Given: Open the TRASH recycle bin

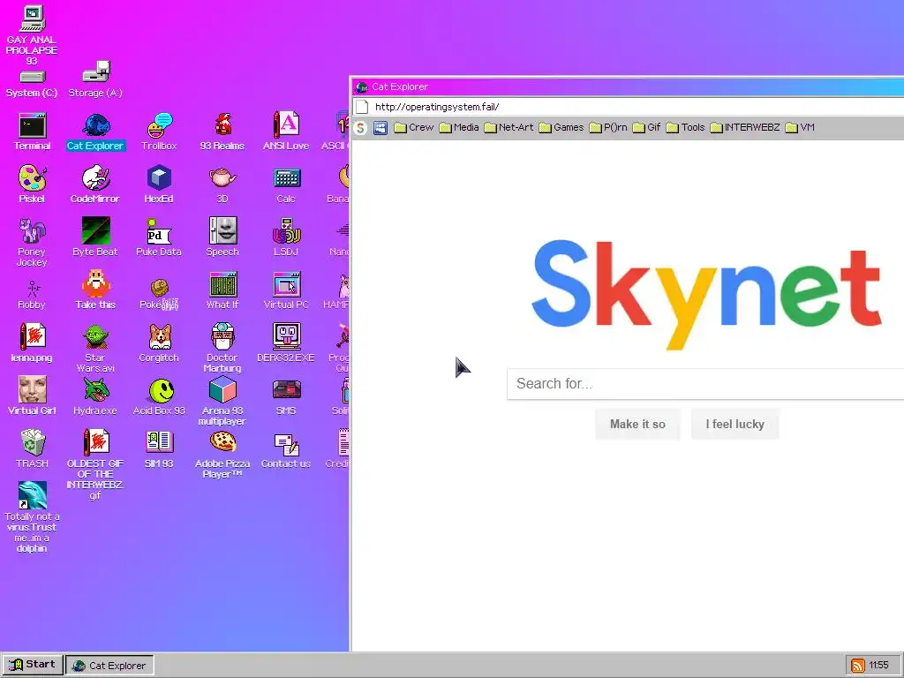Looking at the screenshot, I should click(33, 449).
